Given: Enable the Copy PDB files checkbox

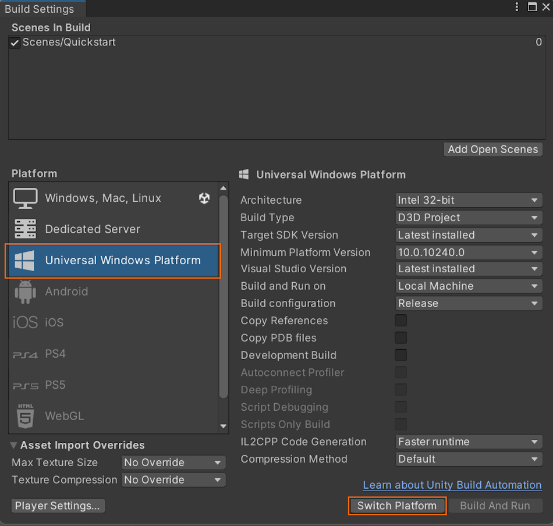Looking at the screenshot, I should [400, 337].
